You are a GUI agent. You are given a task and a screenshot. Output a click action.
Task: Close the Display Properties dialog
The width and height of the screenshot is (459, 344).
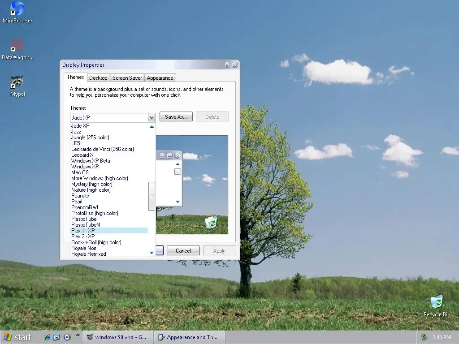pos(234,65)
